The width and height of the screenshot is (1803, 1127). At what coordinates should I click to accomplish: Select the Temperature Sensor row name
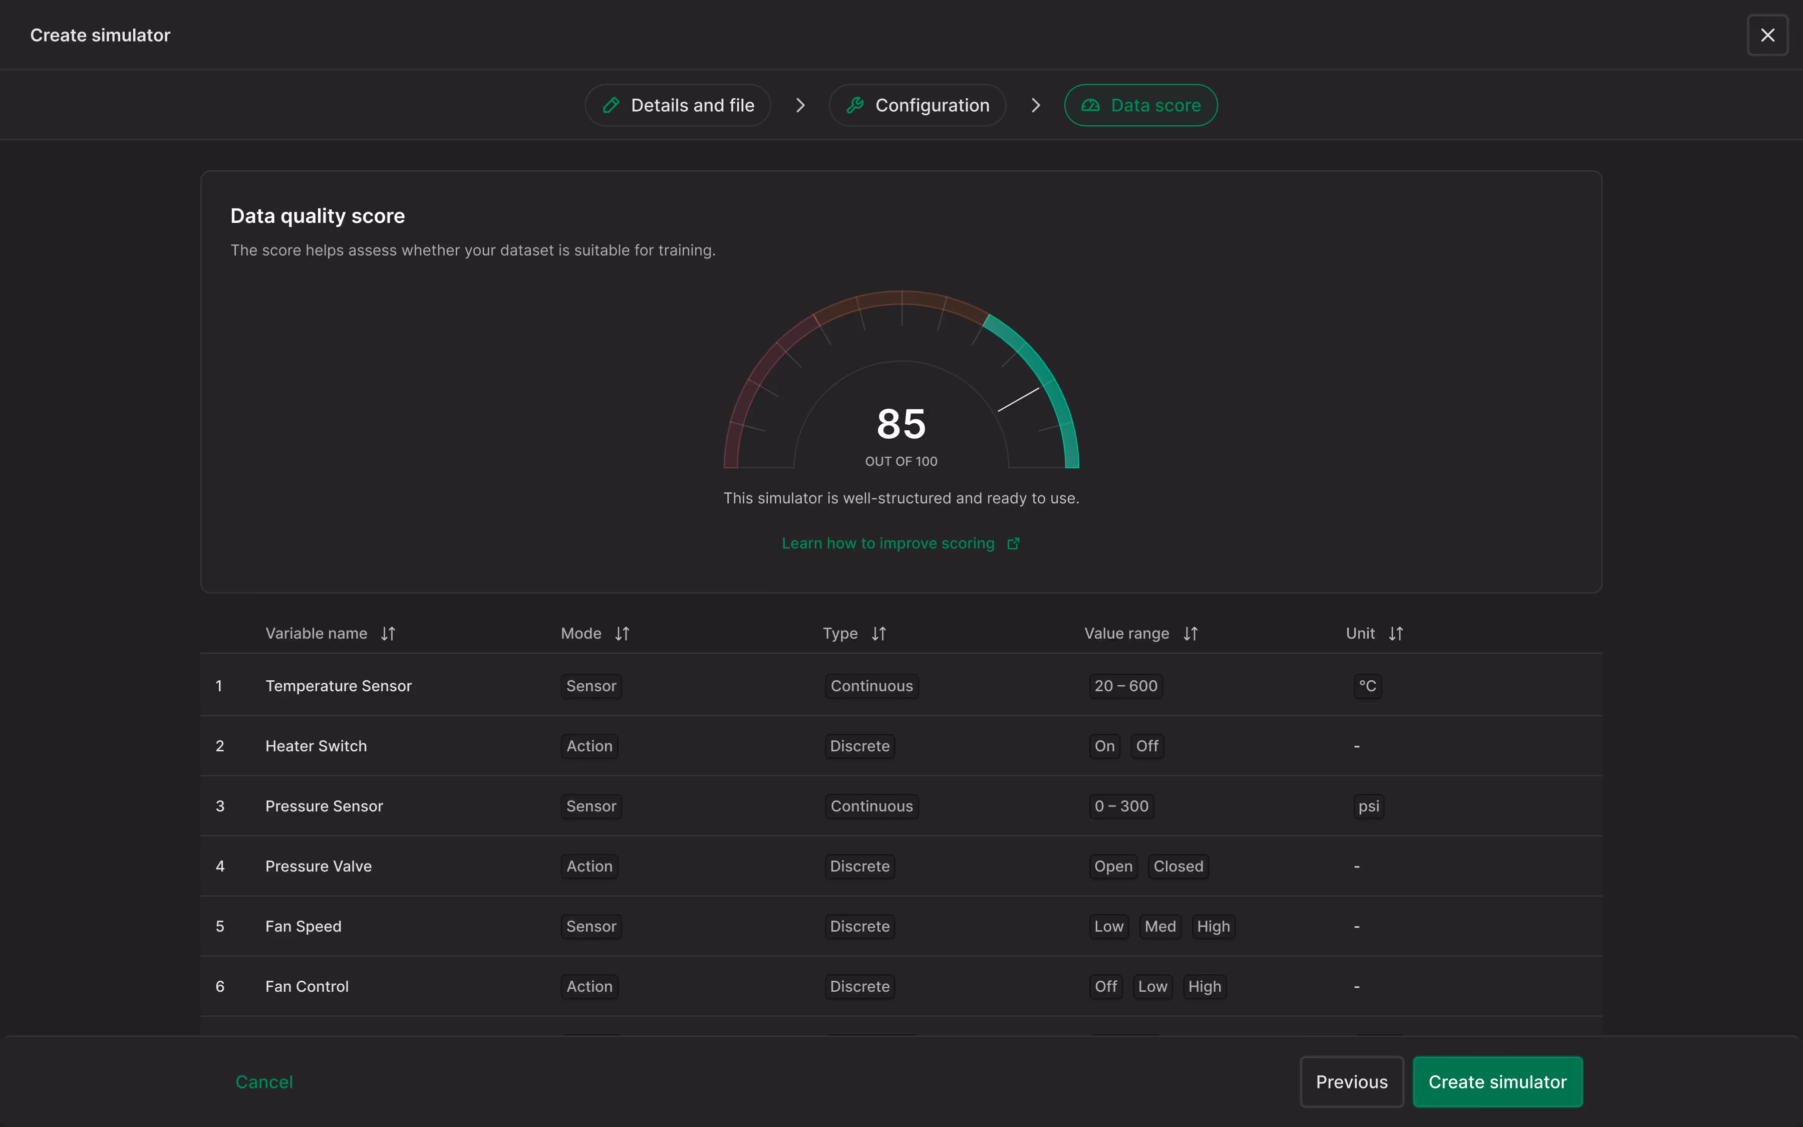[x=339, y=686]
